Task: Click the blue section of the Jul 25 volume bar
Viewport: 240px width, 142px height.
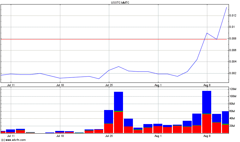Action: tap(109, 117)
